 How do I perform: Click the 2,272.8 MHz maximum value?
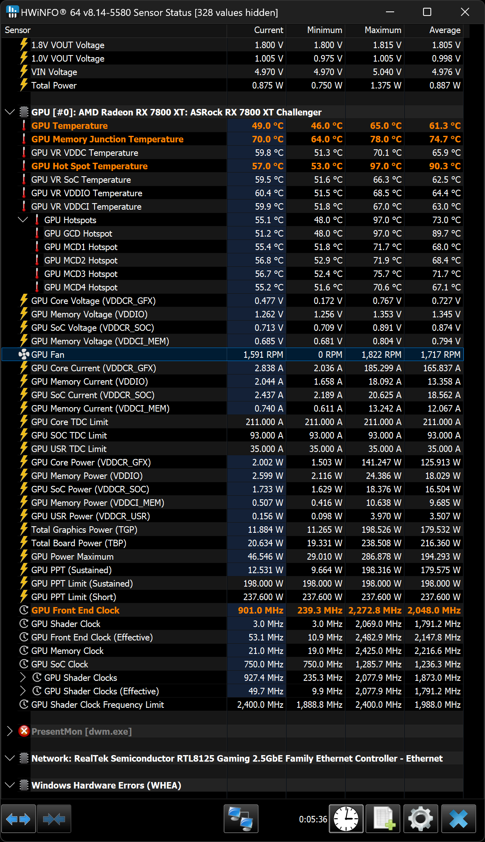(375, 610)
